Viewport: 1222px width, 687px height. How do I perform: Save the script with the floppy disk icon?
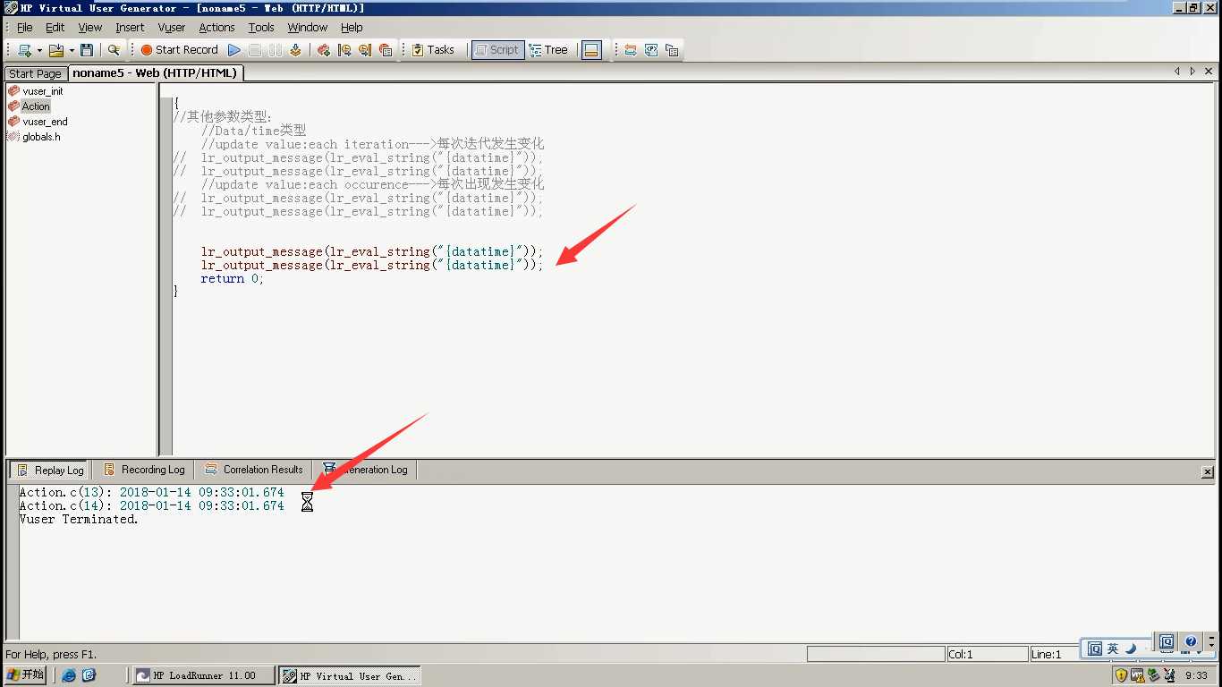(x=87, y=50)
